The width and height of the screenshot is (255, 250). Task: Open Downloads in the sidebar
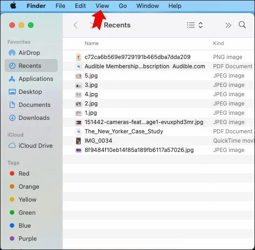pyautogui.click(x=31, y=118)
